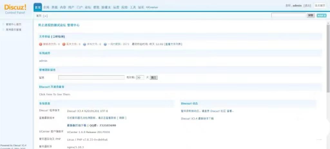The width and height of the screenshot is (330, 149).
Task: Click the 'Linux / PHP v7.0.33-0+deb9u6' value
Action: point(87,140)
